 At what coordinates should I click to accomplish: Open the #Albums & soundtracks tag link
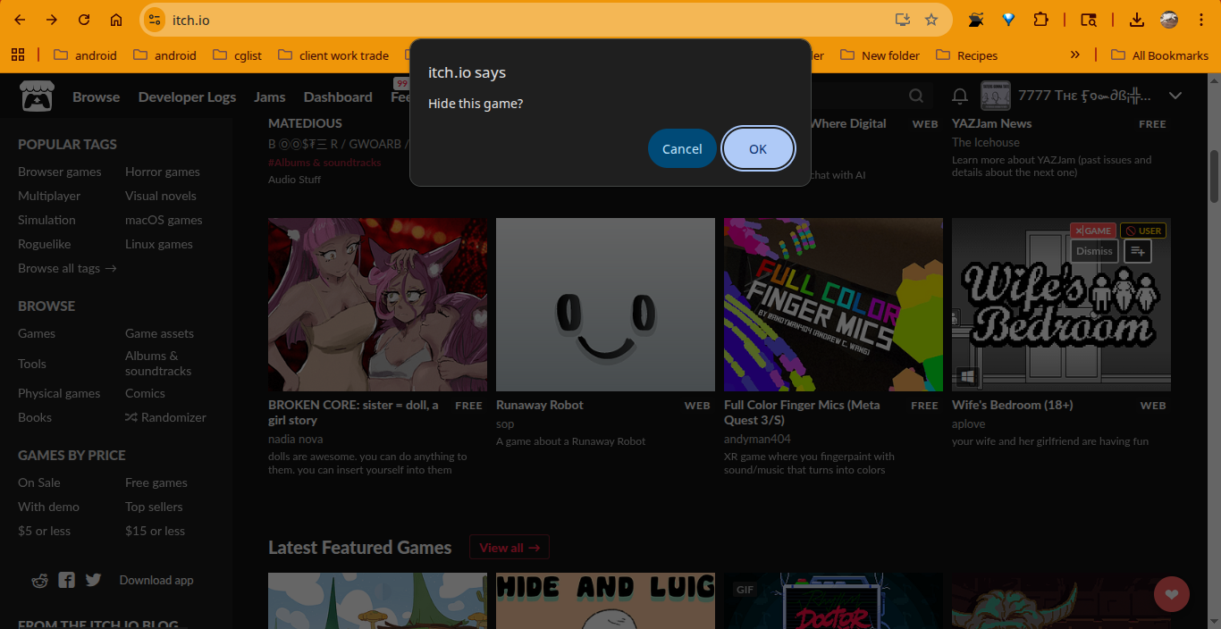324,163
